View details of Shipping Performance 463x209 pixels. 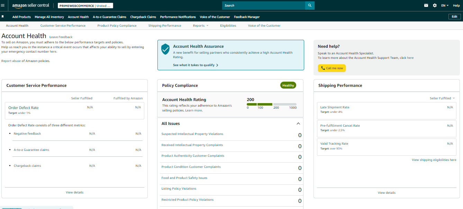387,193
